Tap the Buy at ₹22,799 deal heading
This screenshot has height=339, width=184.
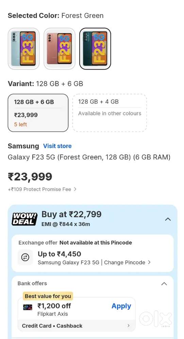[x=71, y=214]
